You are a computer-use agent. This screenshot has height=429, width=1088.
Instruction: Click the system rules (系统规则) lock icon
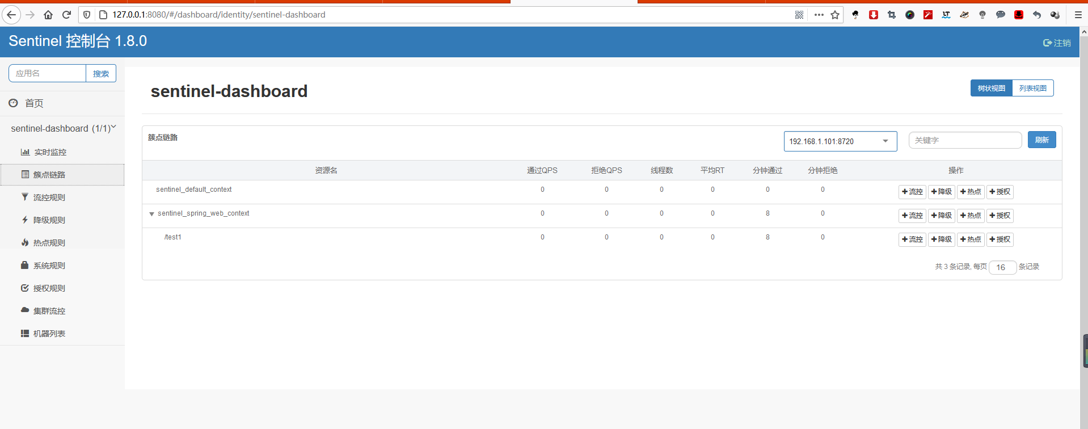pyautogui.click(x=25, y=266)
